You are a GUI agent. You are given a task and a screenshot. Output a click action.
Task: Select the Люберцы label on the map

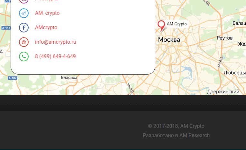click(x=234, y=73)
